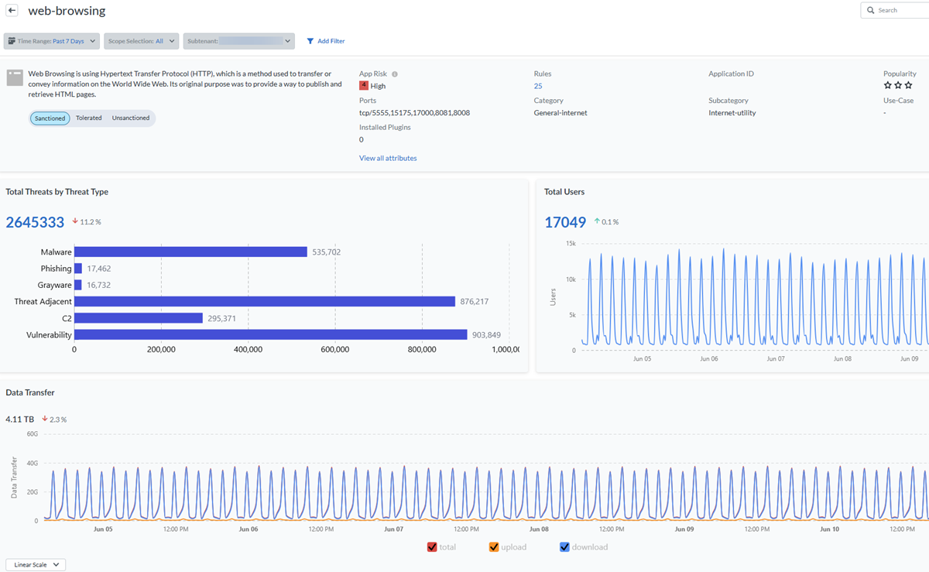This screenshot has height=572, width=929.
Task: Click the Time Range calendar icon
Action: tap(12, 41)
